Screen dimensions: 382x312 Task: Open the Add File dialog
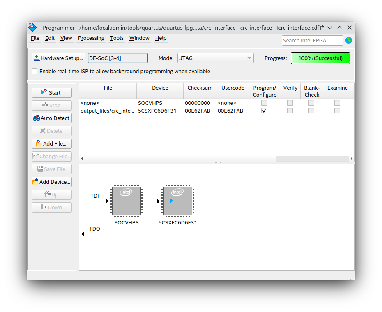point(52,143)
